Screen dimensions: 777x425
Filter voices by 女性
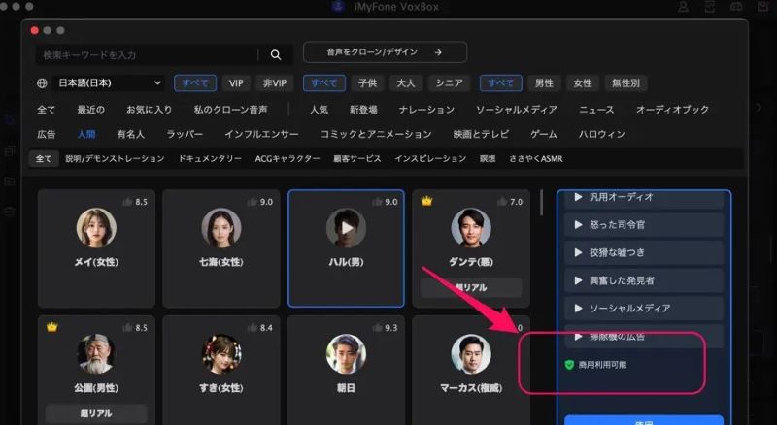(x=582, y=83)
